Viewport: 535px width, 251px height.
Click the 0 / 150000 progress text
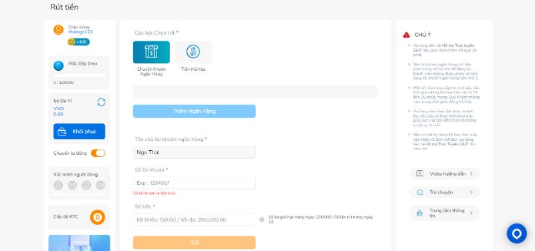click(64, 83)
